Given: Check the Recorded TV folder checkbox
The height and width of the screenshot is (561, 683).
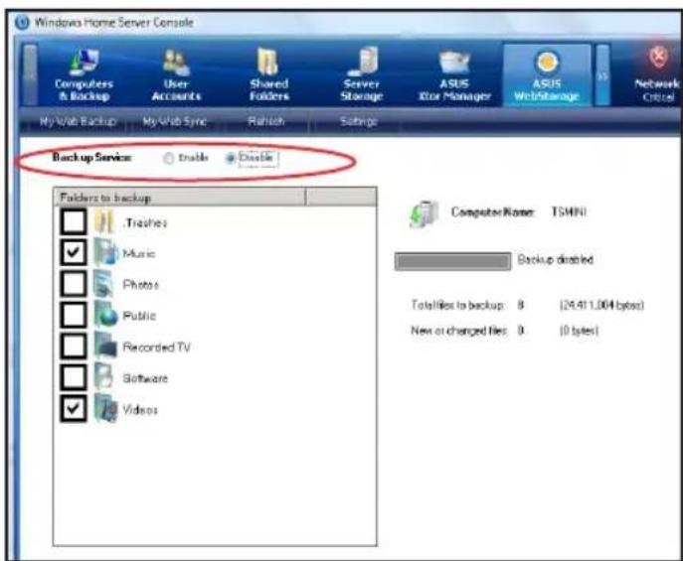Looking at the screenshot, I should click(x=74, y=347).
